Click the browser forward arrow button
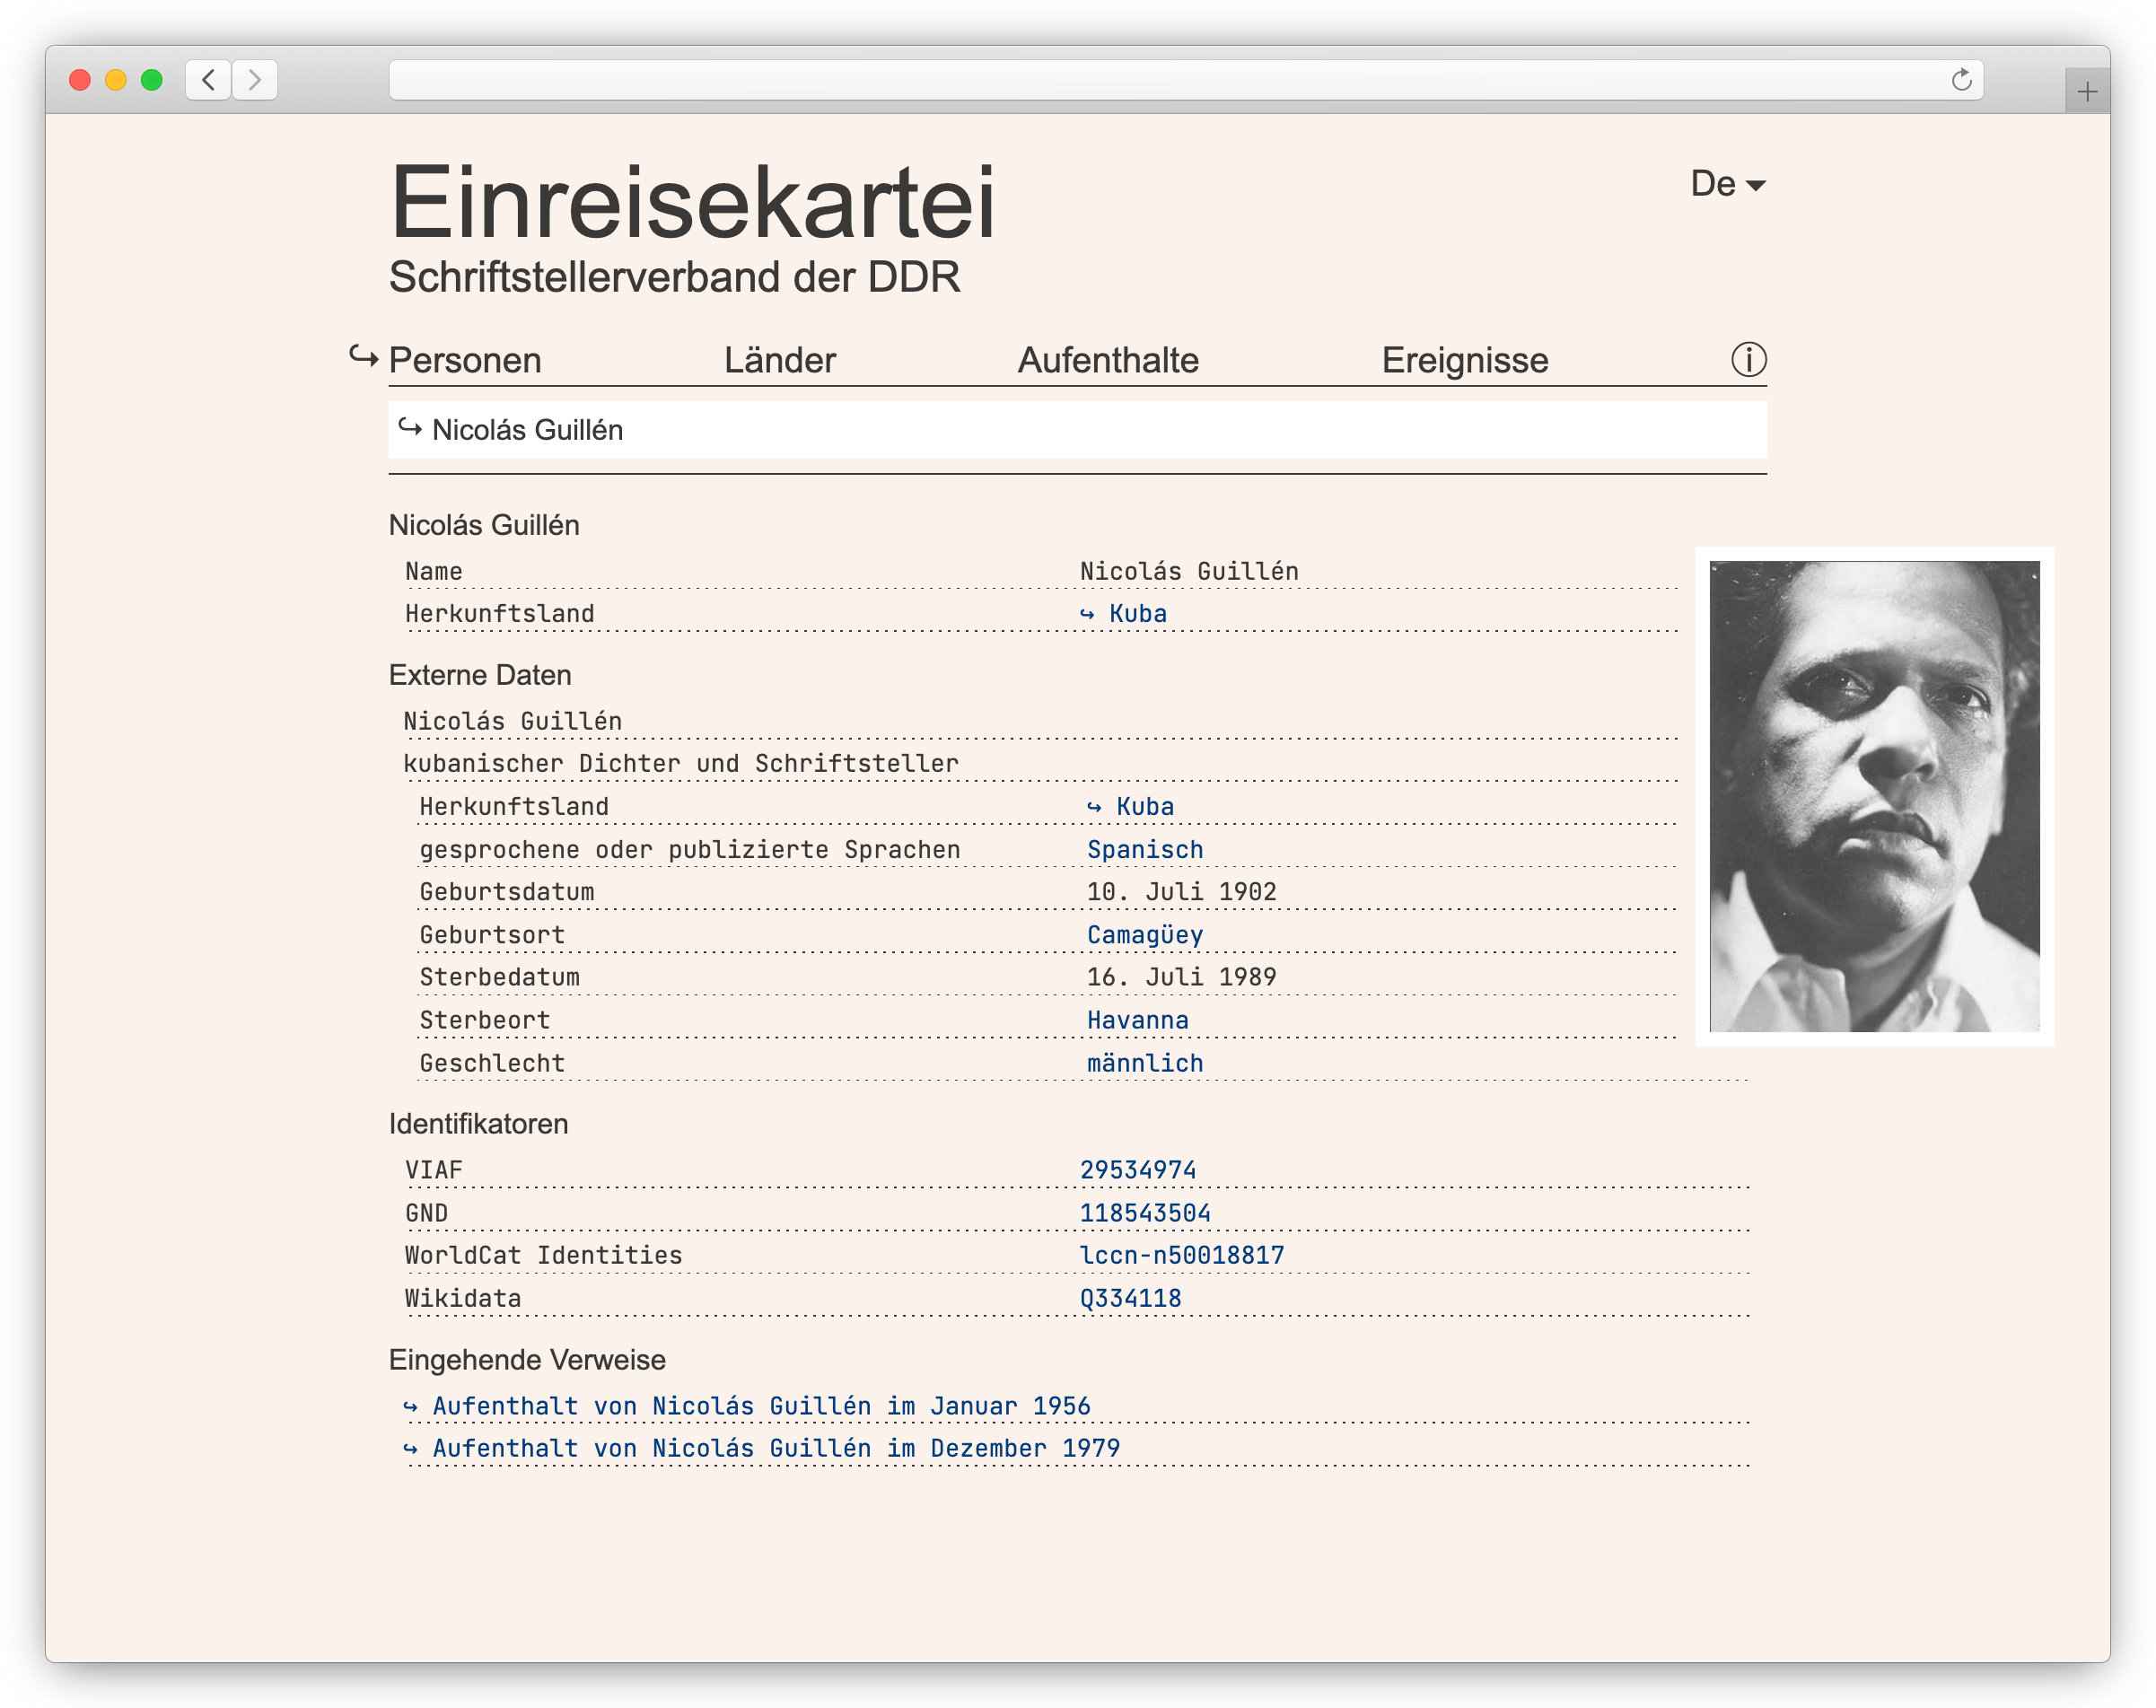 255,80
